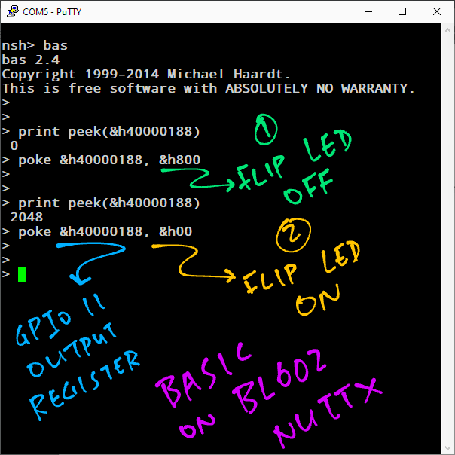Image resolution: width=455 pixels, height=455 pixels.
Task: Maximize the PuTTY terminal window
Action: point(403,12)
